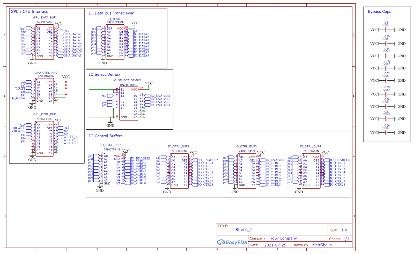Select the VBLANK net label

tap(18, 131)
